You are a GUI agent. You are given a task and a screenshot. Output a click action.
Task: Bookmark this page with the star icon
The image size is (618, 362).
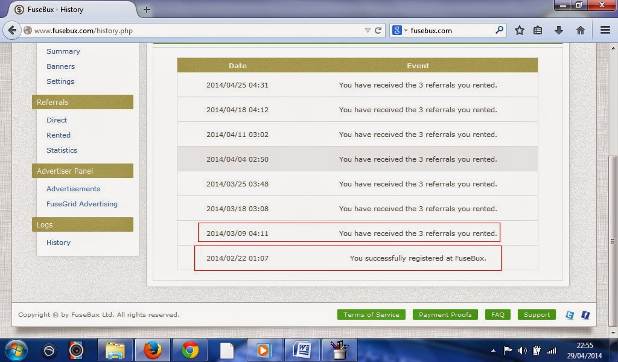(520, 30)
